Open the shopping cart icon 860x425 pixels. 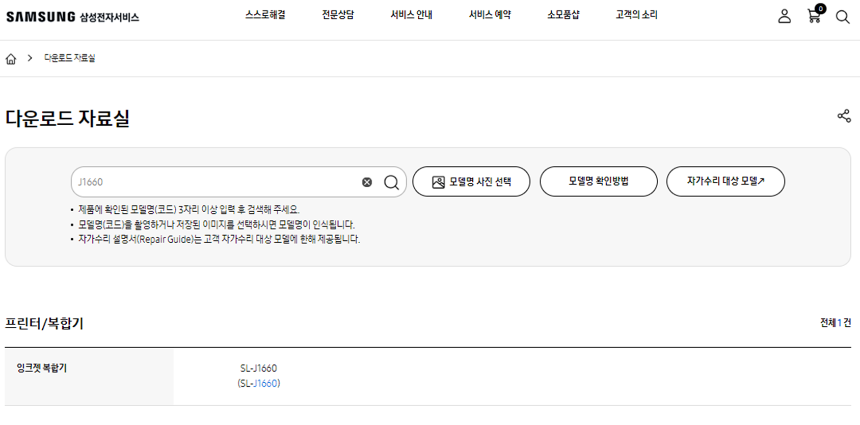814,17
